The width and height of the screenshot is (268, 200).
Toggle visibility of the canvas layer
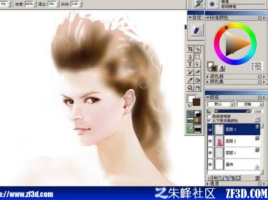210,164
